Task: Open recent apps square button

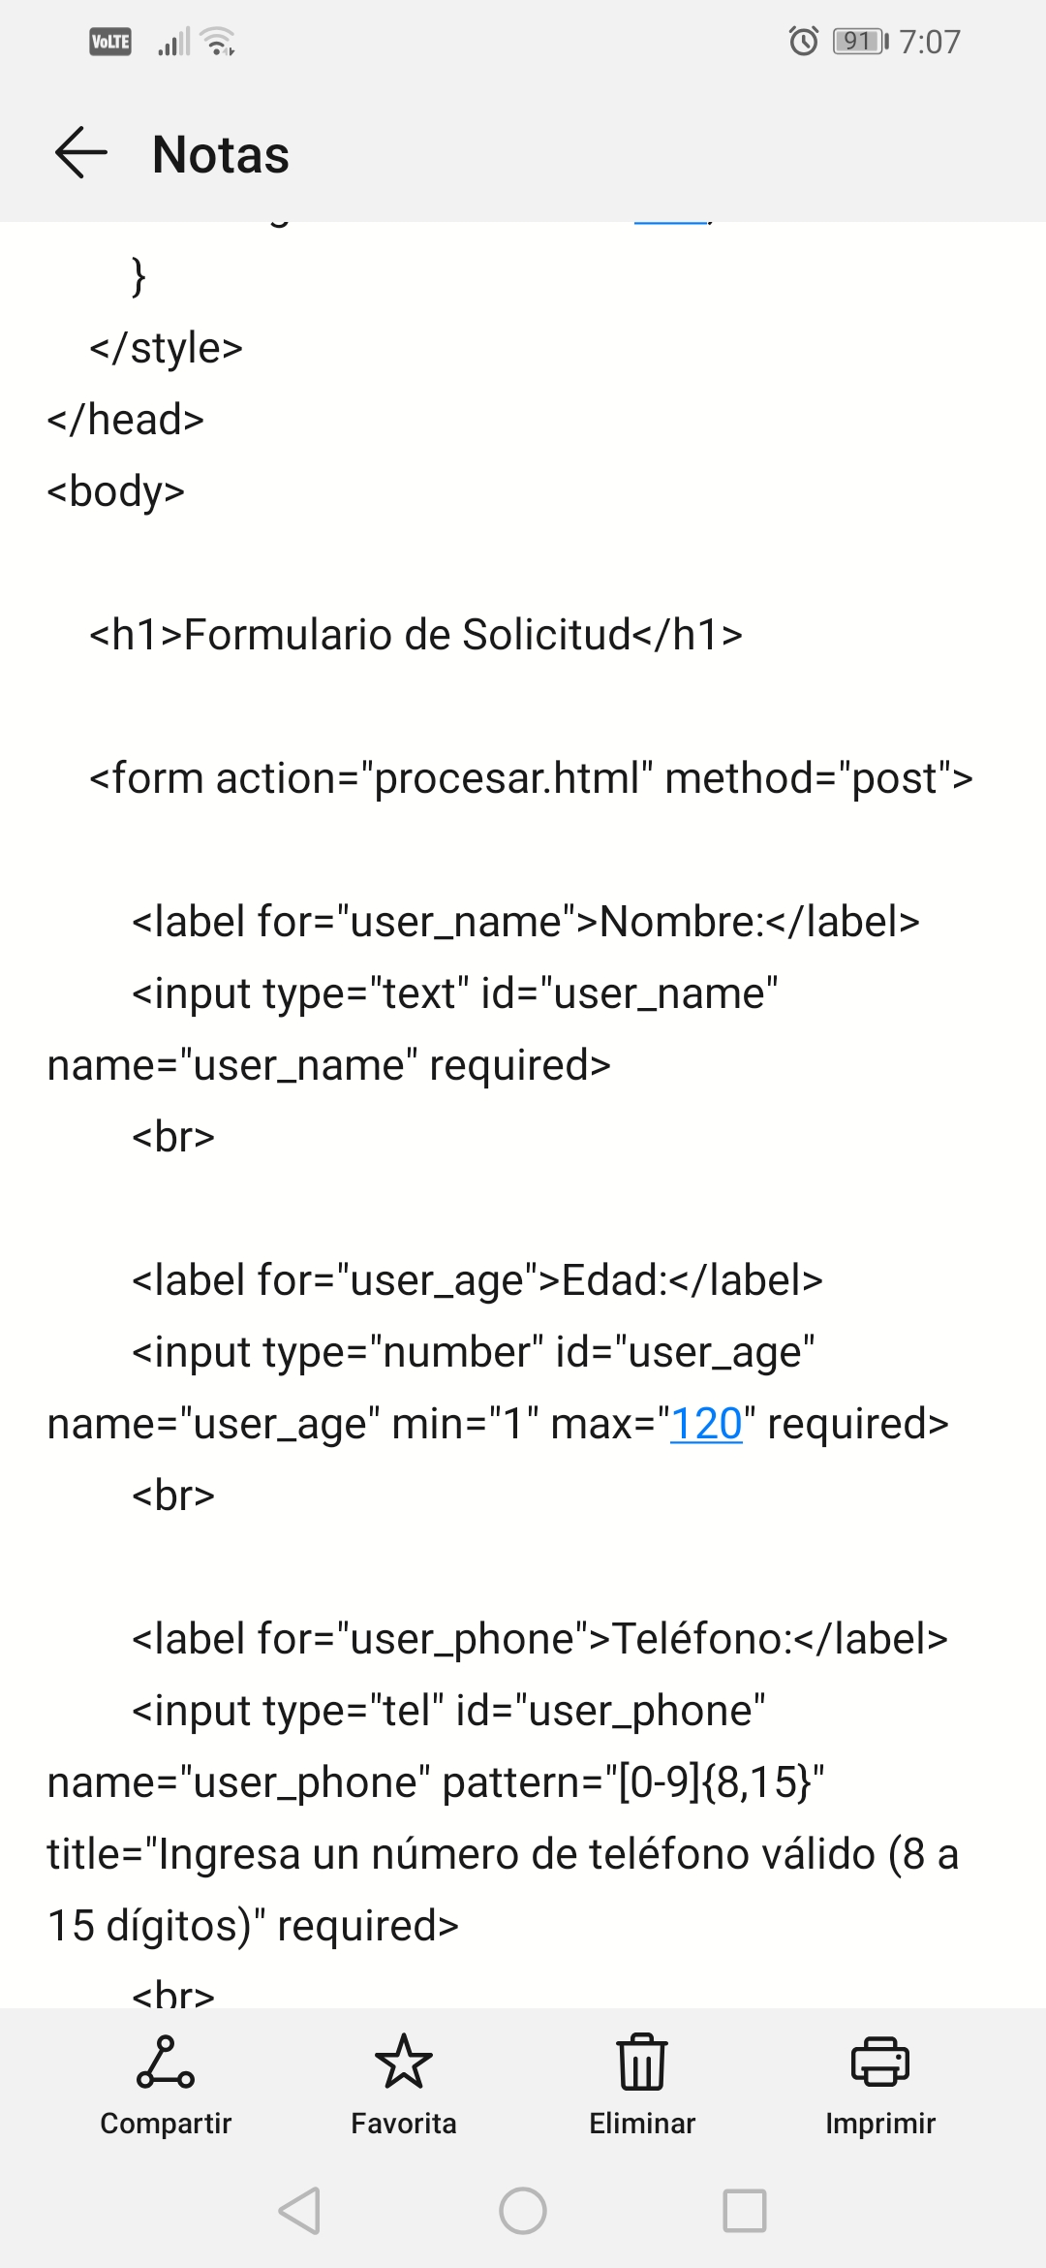Action: tap(744, 2211)
